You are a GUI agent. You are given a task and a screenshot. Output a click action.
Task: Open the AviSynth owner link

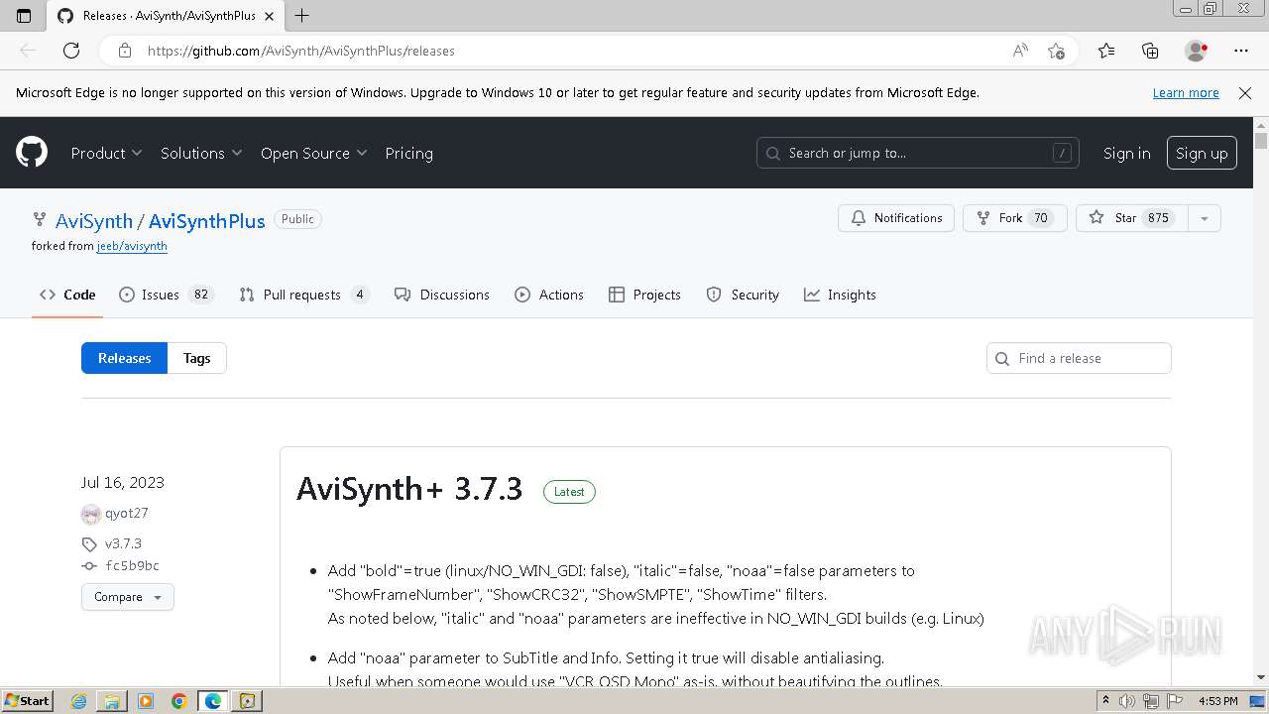tap(94, 221)
